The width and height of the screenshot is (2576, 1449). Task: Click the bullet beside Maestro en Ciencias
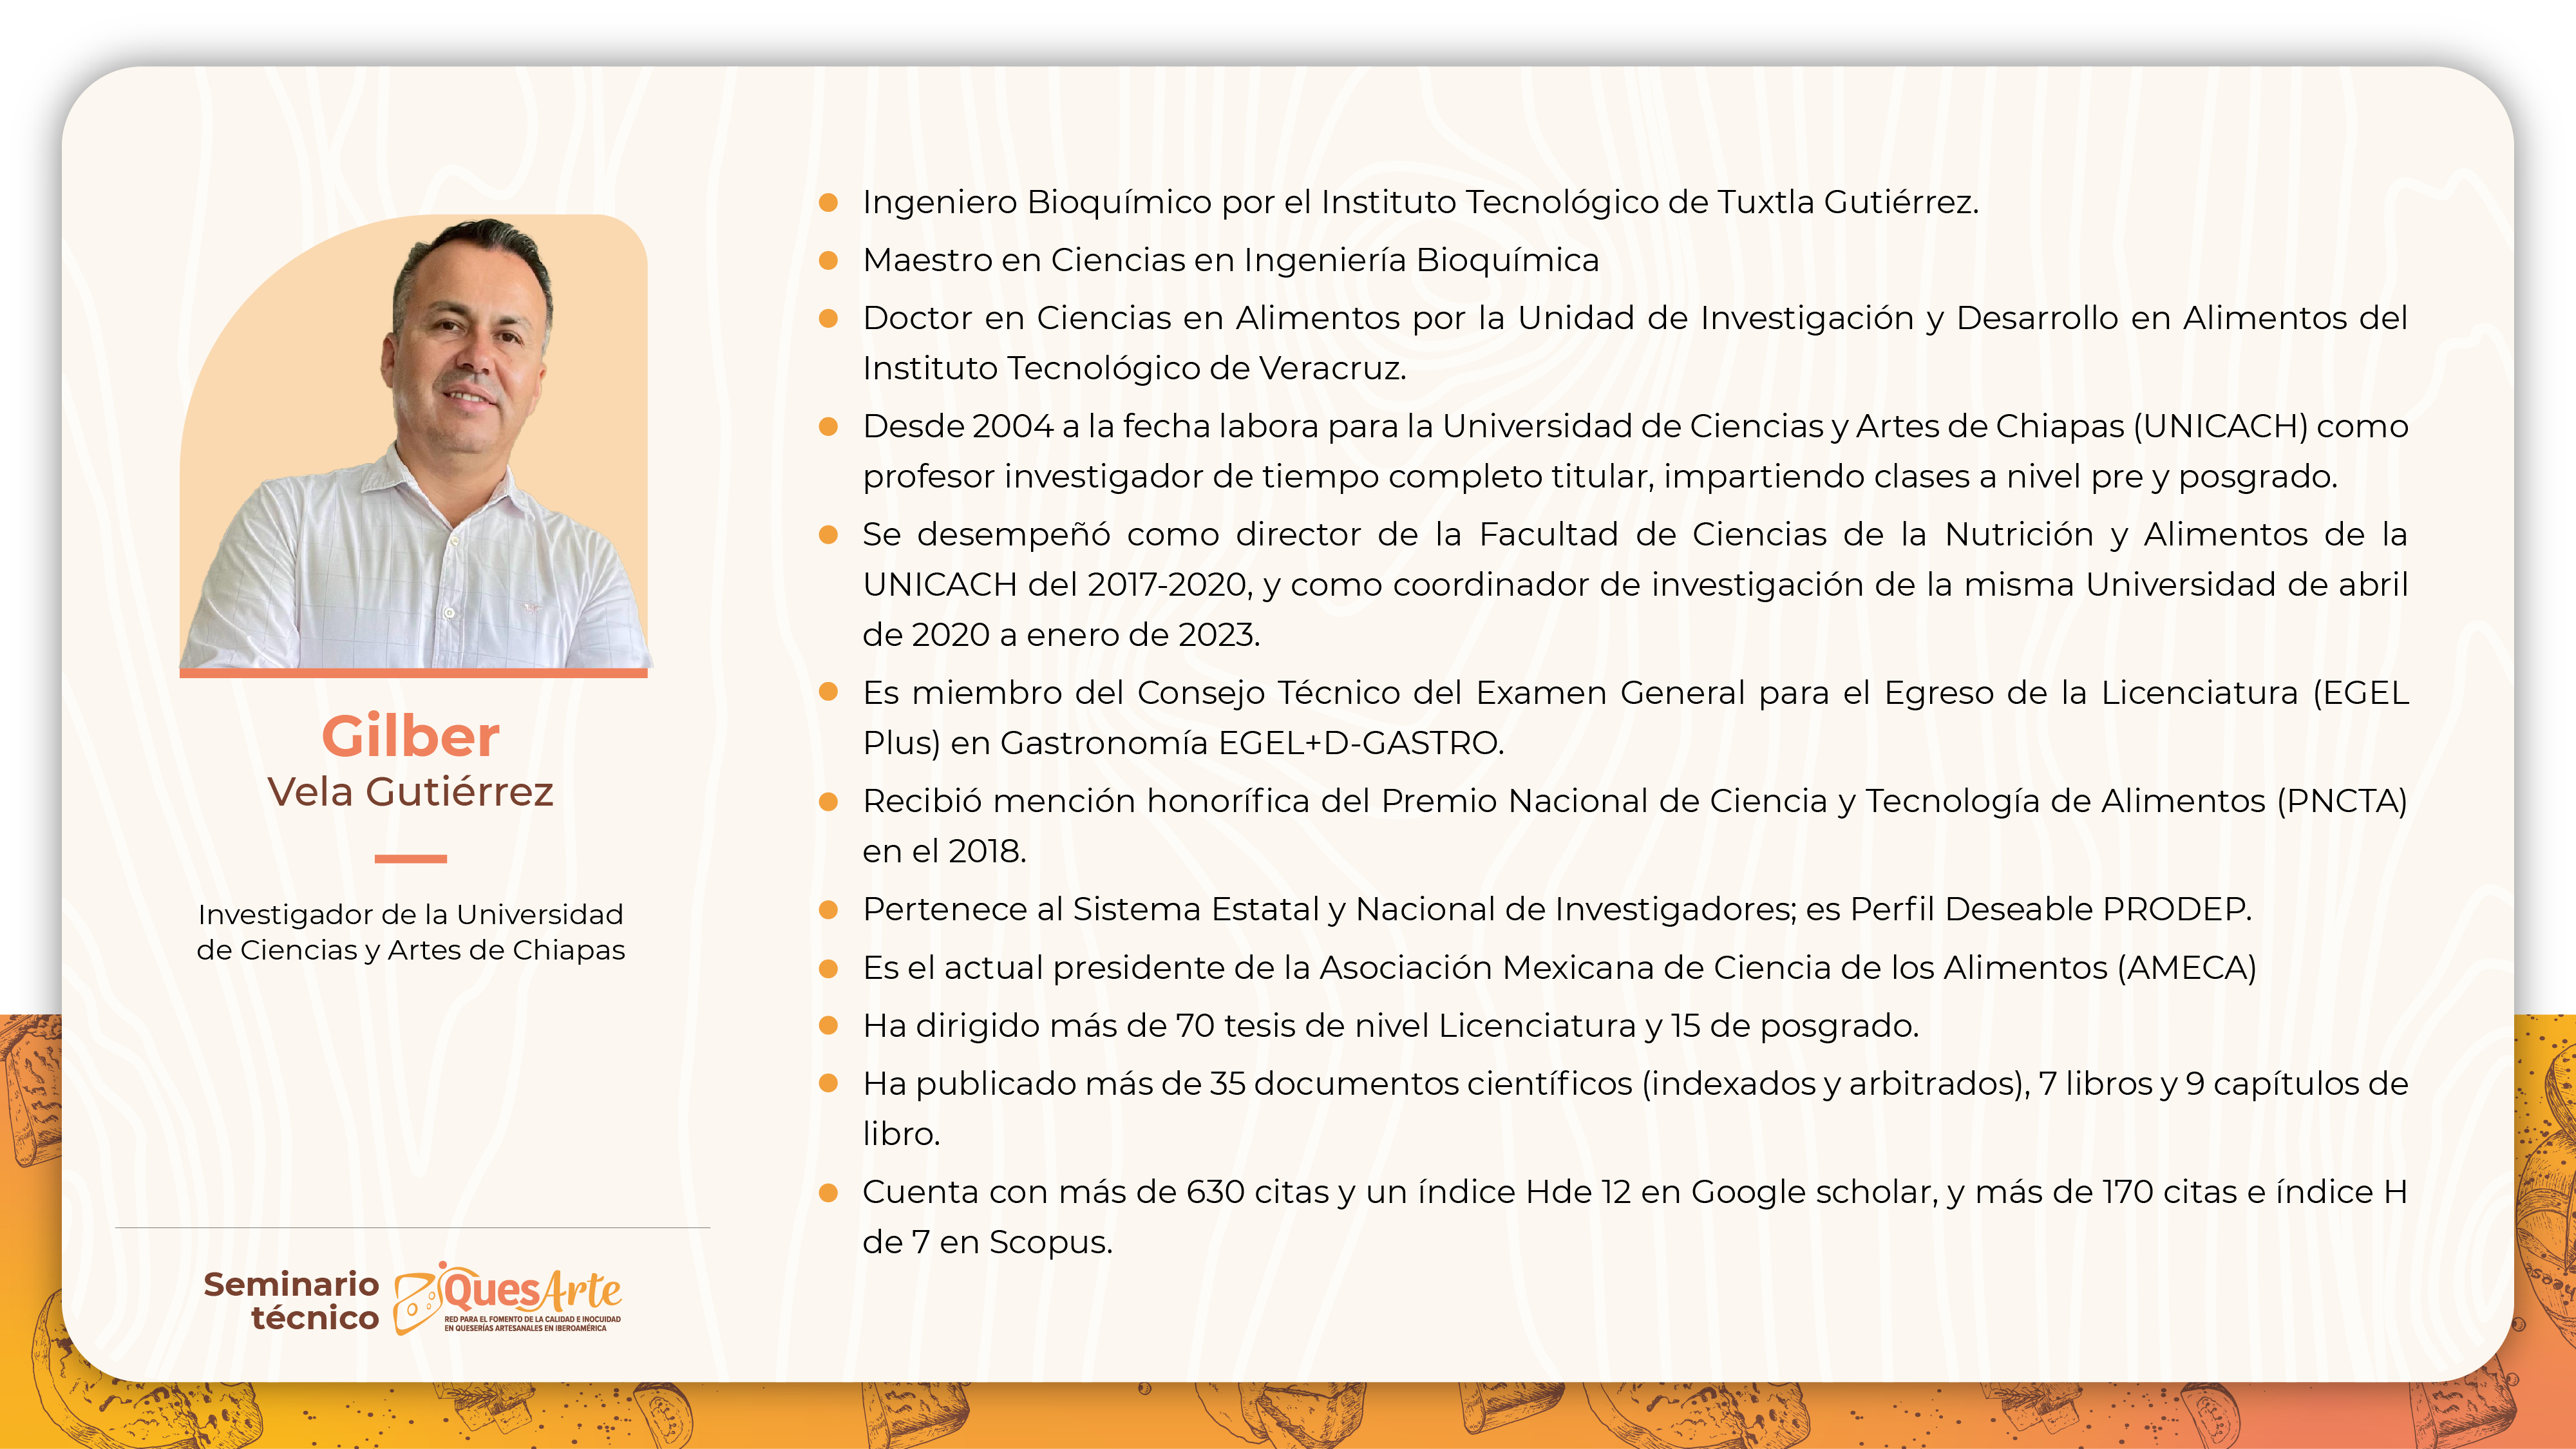pyautogui.click(x=828, y=261)
